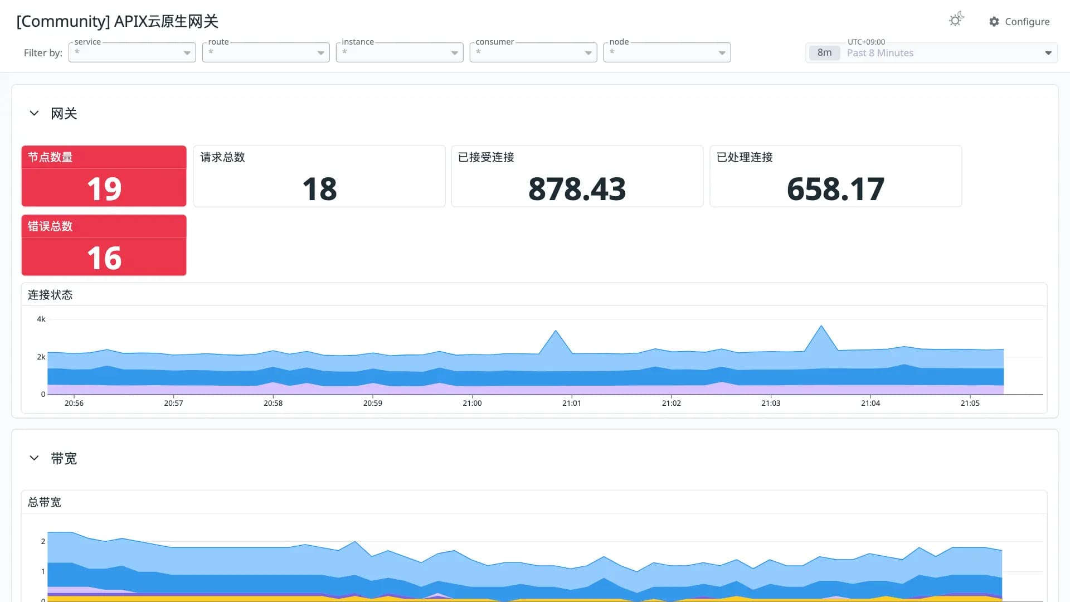The image size is (1070, 602).
Task: Click the 连接状态 chart title
Action: (x=50, y=295)
